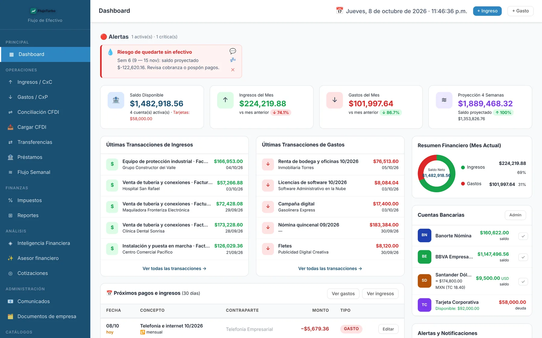
Task: Click the red Gastos legend dot
Action: pos(463,184)
